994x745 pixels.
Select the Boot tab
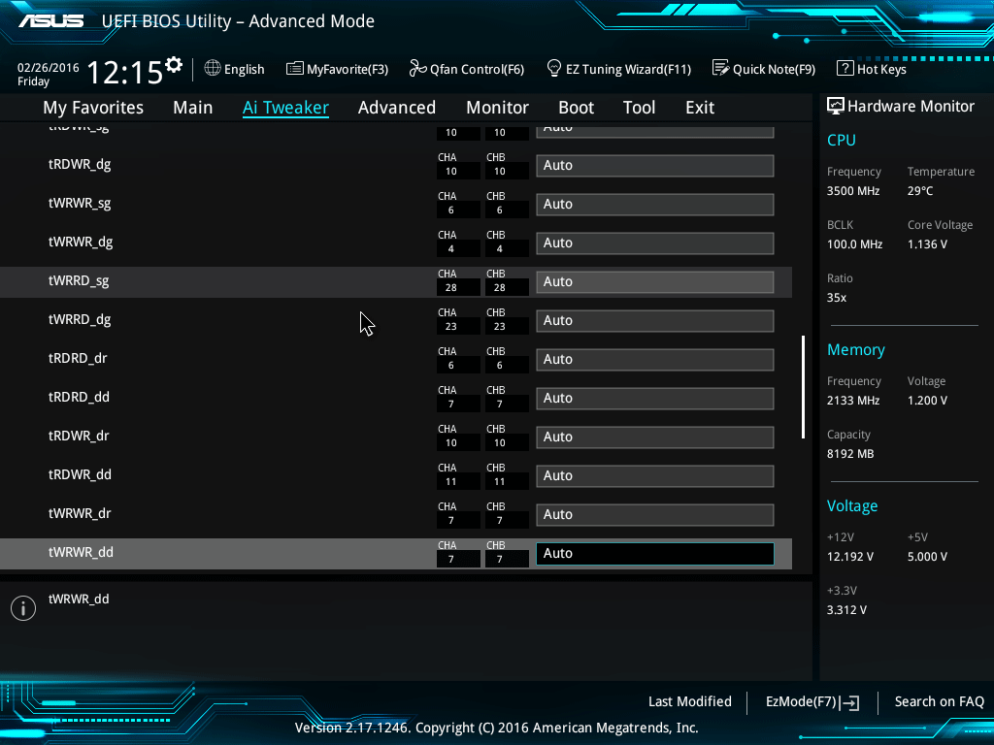[x=576, y=108]
